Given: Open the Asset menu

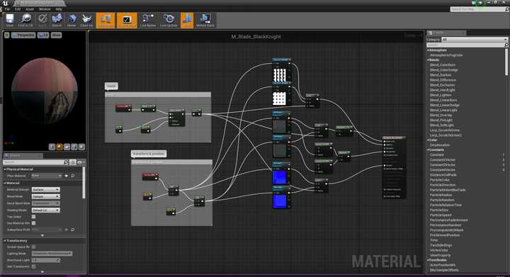Looking at the screenshot, I should click(30, 9).
